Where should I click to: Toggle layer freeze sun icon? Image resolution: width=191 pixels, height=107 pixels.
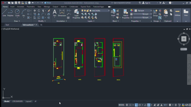coord(85,11)
